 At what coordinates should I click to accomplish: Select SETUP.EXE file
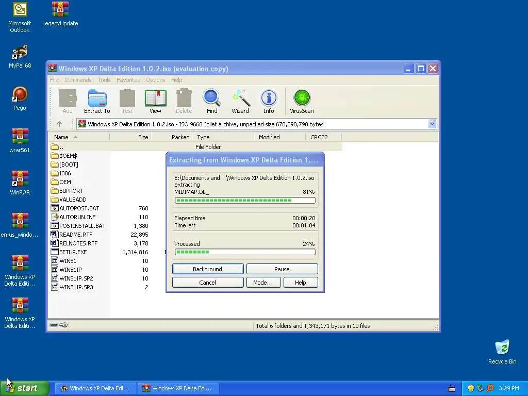[69, 252]
